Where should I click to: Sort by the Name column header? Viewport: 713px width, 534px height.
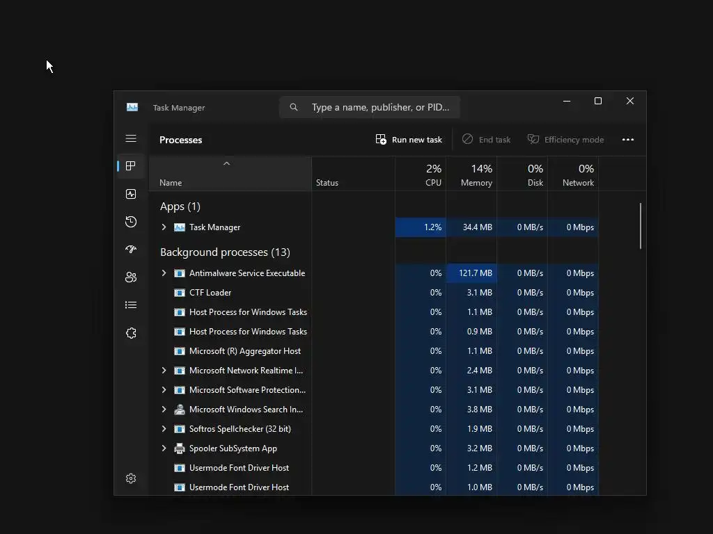[x=230, y=174]
